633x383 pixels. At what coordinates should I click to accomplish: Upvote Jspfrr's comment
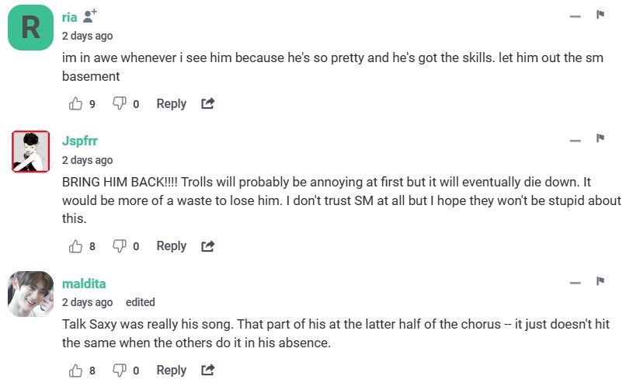point(76,246)
